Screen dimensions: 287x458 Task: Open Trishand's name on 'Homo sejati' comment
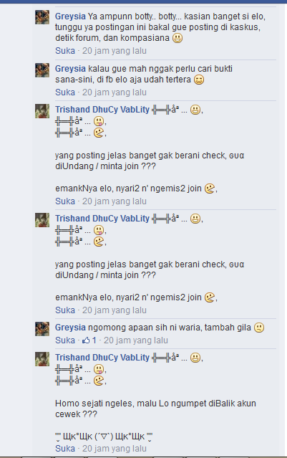click(x=102, y=358)
